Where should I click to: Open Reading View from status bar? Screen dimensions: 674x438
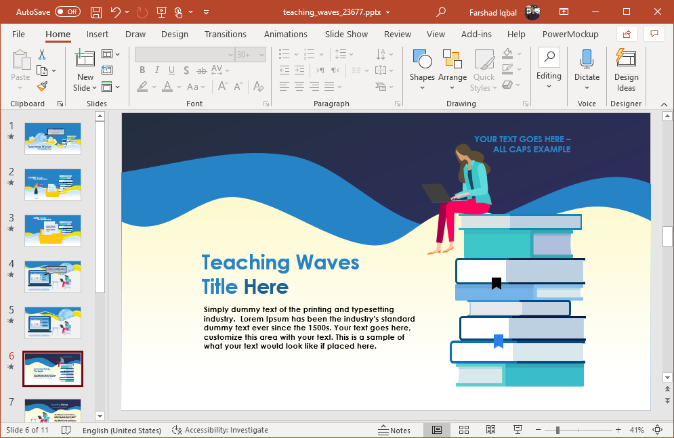pyautogui.click(x=490, y=430)
